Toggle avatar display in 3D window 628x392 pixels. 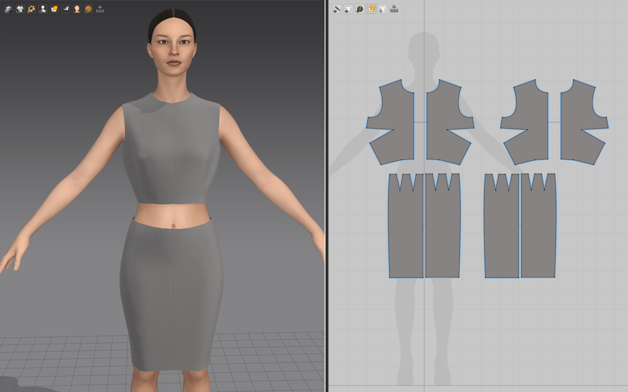(x=43, y=9)
